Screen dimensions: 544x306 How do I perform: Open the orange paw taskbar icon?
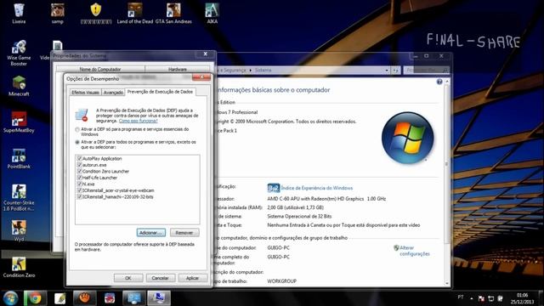tap(84, 298)
